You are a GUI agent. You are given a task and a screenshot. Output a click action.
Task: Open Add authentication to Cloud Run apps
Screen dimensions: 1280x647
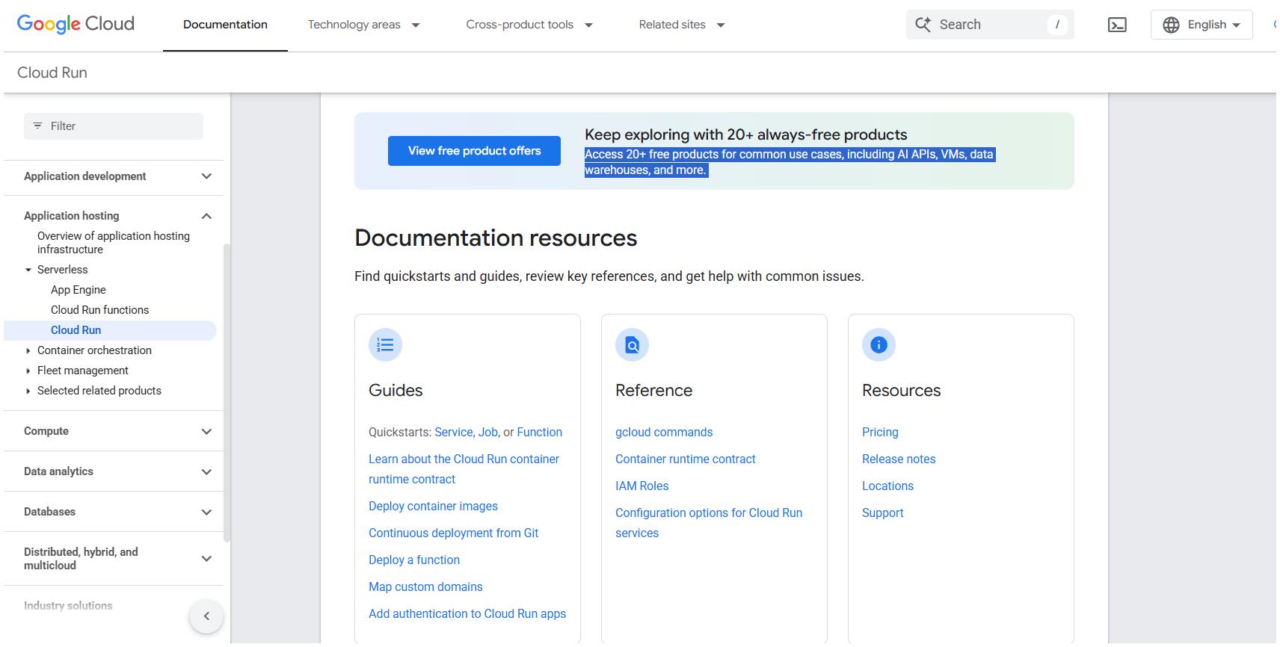(467, 613)
